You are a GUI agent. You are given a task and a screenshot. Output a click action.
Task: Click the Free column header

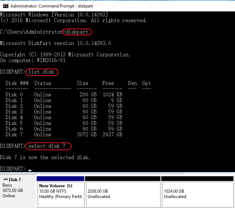(108, 83)
